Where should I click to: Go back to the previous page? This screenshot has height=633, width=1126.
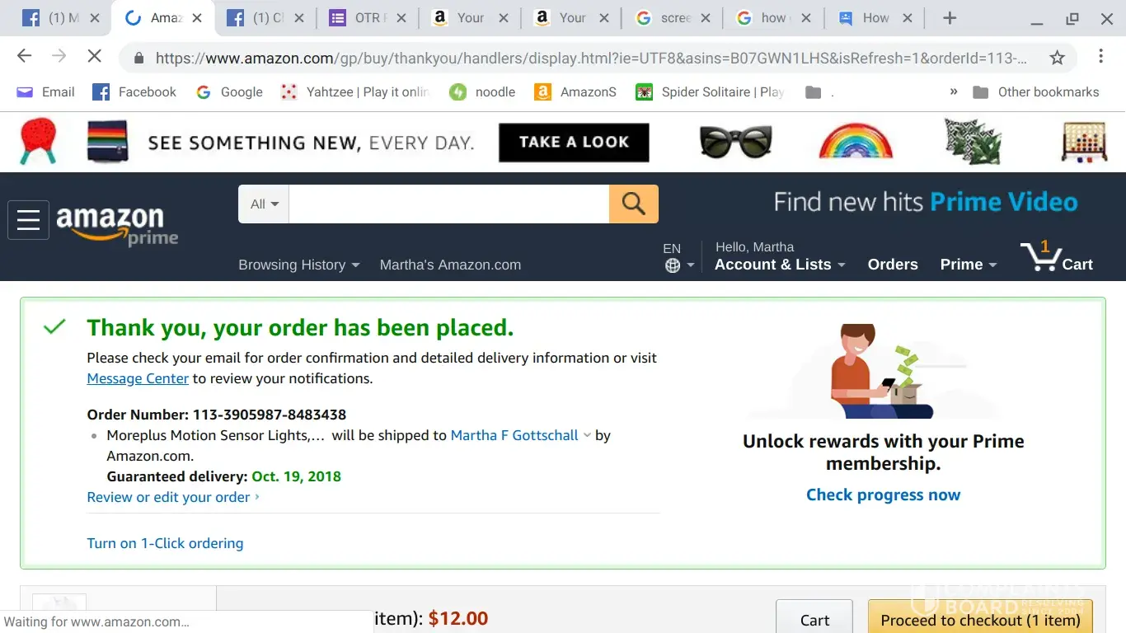[x=25, y=56]
